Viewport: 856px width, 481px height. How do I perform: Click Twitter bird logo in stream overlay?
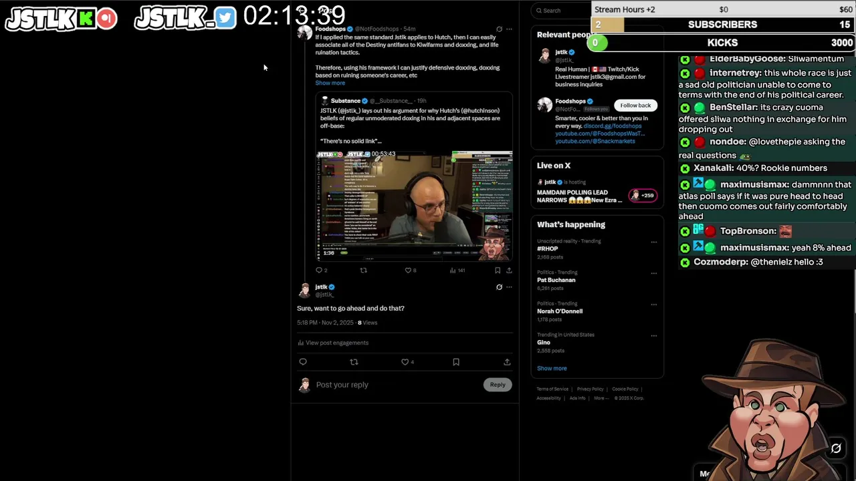[226, 18]
